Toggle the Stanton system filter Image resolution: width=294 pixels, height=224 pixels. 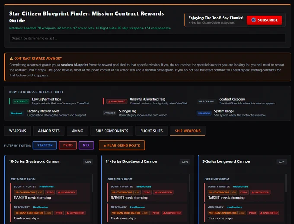coord(45,145)
